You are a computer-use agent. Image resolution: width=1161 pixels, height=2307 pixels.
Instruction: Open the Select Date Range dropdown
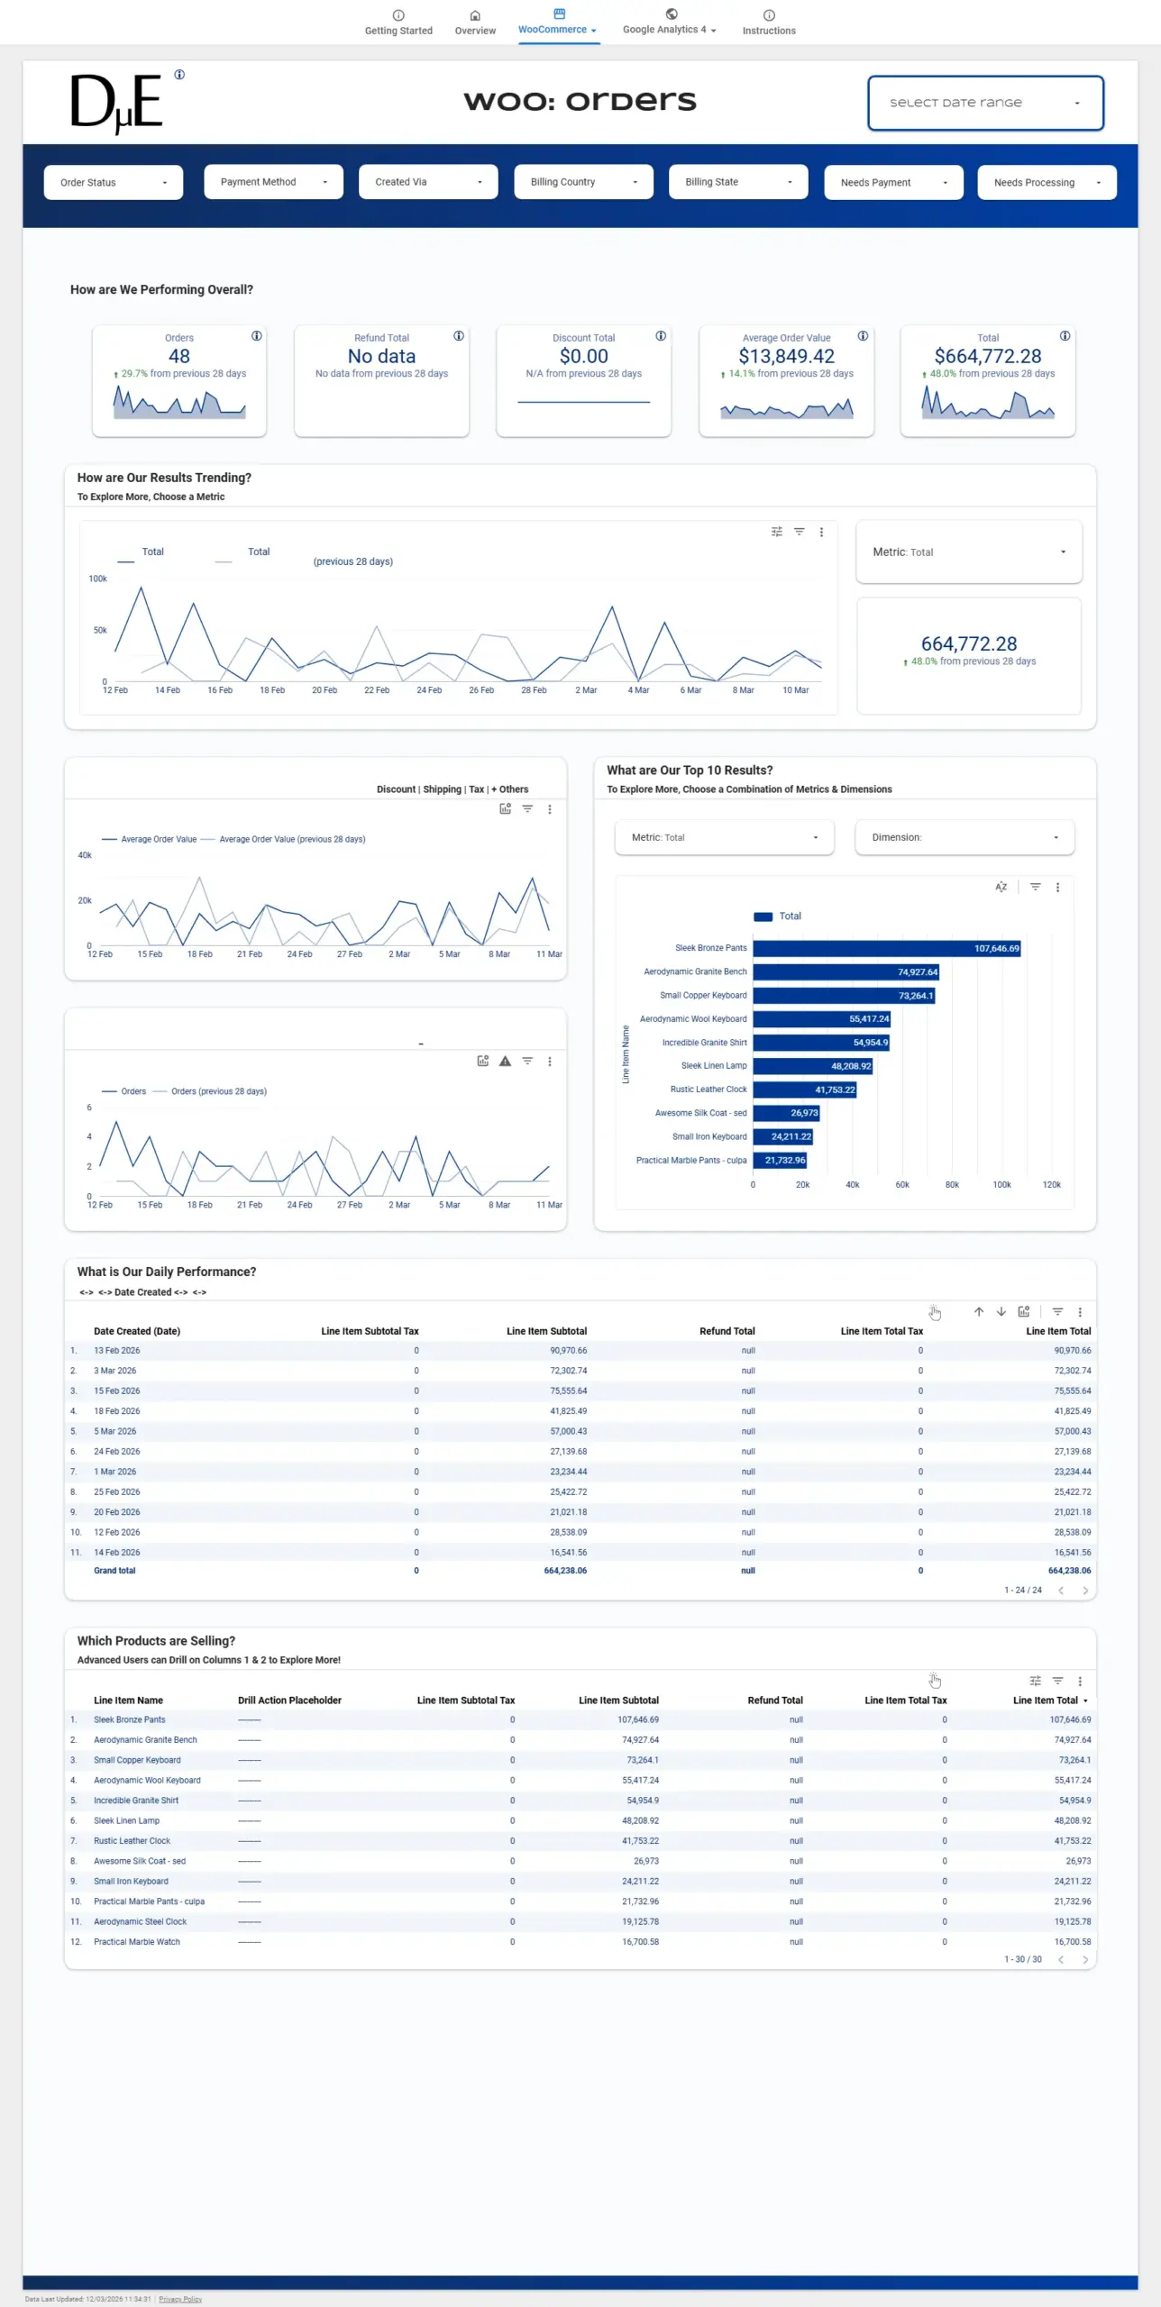[x=985, y=103]
